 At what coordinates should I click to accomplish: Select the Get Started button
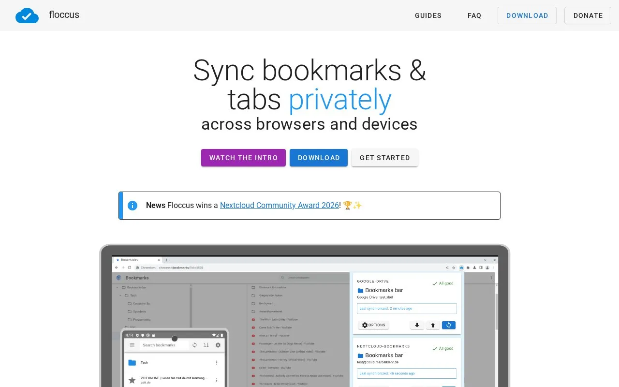tap(385, 158)
